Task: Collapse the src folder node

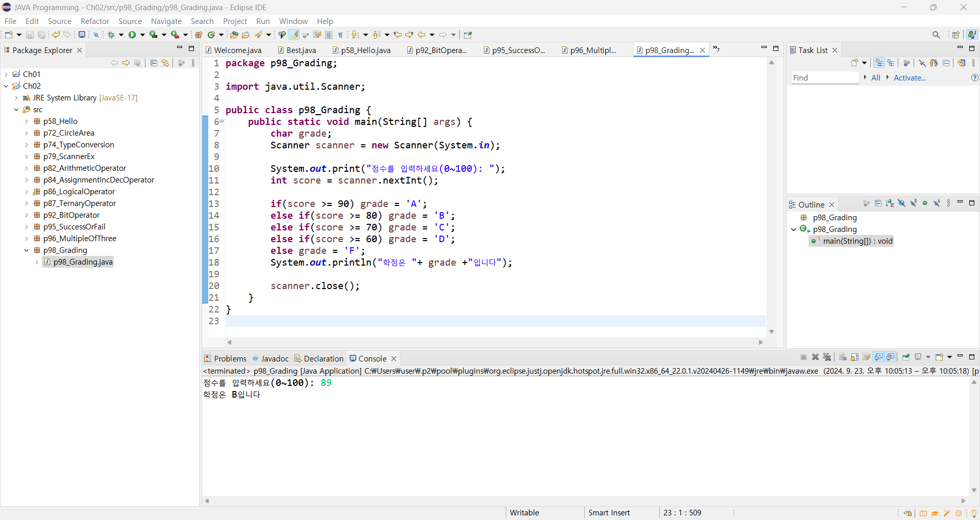Action: [x=16, y=110]
